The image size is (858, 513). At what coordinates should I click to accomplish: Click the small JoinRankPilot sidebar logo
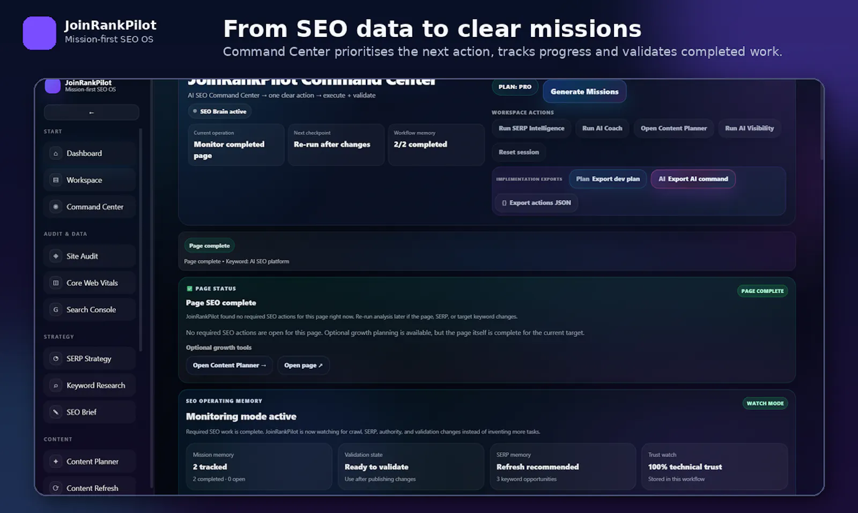pos(53,86)
